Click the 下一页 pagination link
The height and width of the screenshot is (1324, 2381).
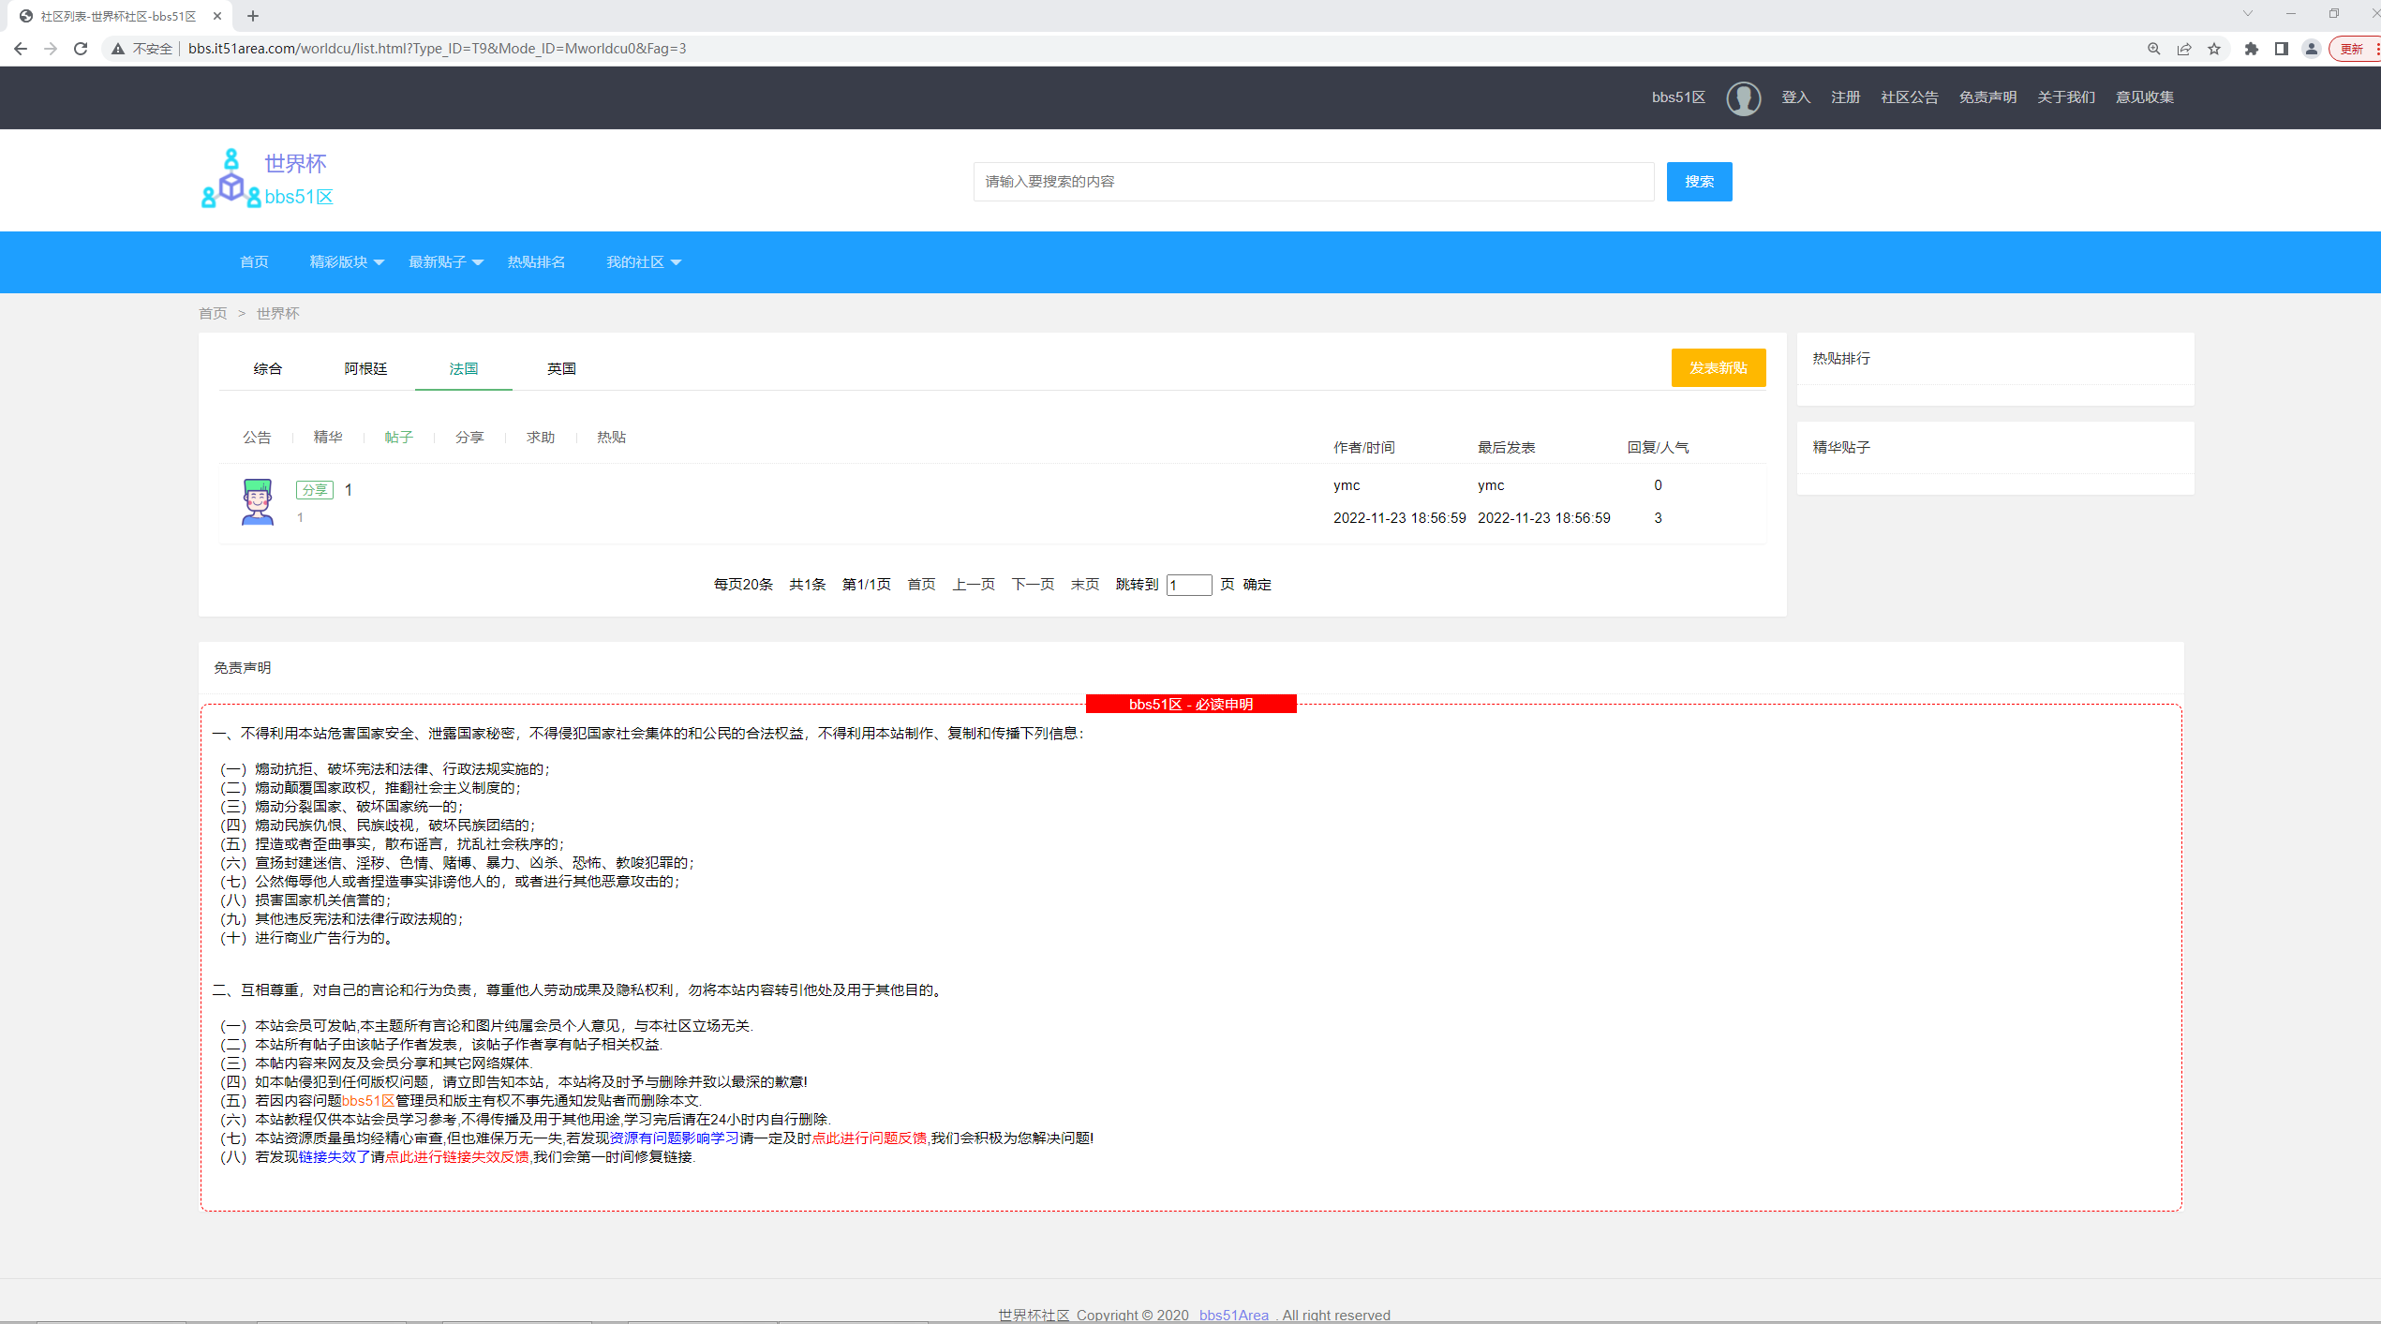1033,585
